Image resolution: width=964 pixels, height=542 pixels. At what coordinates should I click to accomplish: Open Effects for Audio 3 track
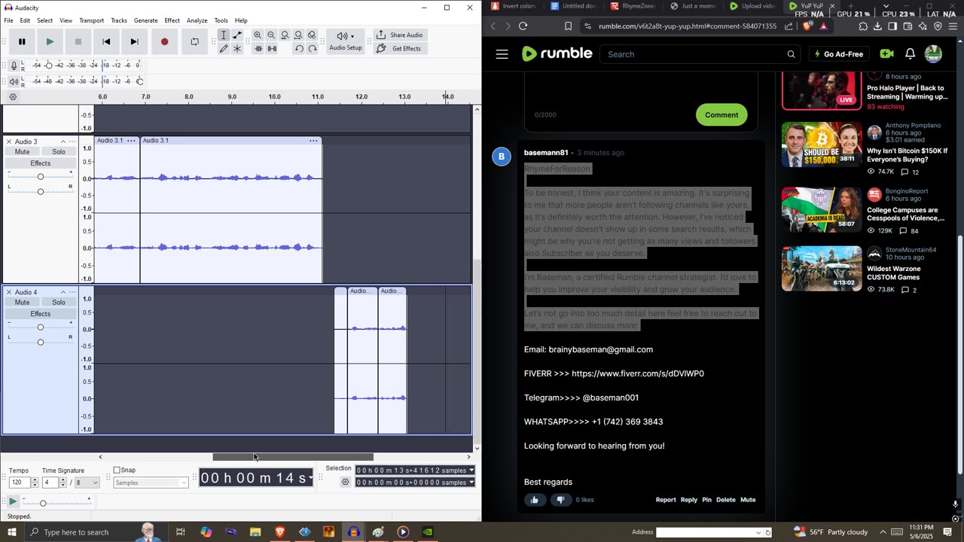click(41, 163)
